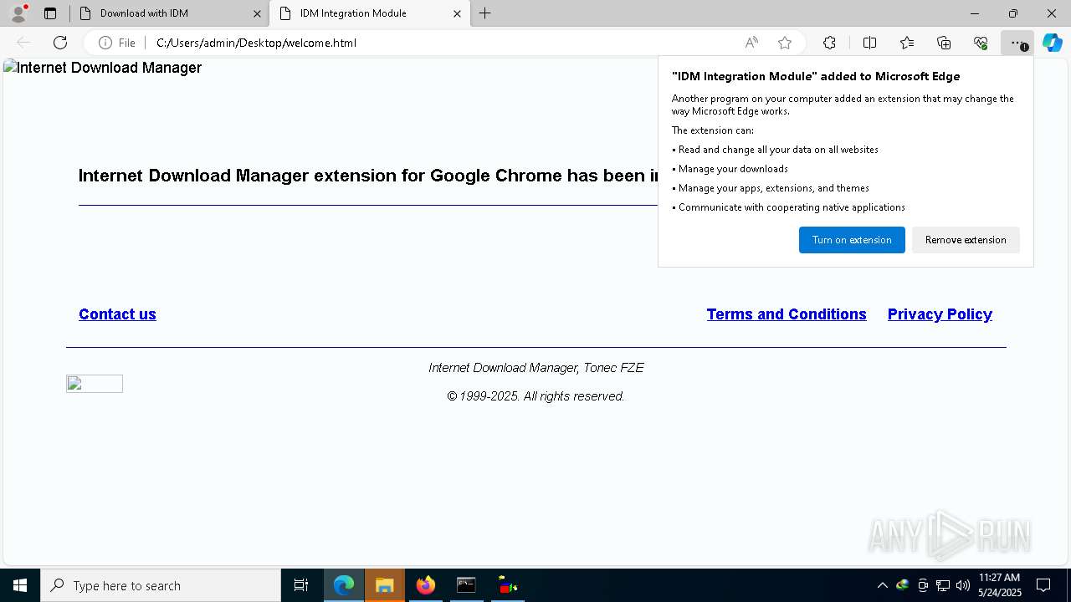Open Settings and more menu
Viewport: 1071px width, 602px height.
pyautogui.click(x=1017, y=43)
